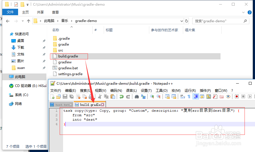Unpin xuan folder from quick access

44,68
